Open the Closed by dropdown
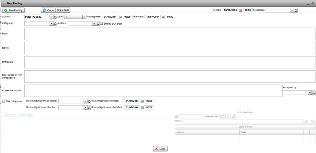 pos(292,10)
